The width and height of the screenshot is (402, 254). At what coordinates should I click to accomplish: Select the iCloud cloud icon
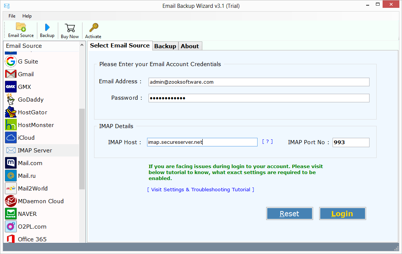(11, 138)
